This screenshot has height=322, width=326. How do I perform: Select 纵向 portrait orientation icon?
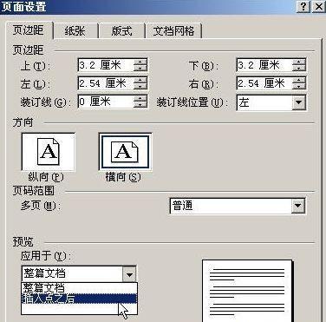pyautogui.click(x=49, y=152)
